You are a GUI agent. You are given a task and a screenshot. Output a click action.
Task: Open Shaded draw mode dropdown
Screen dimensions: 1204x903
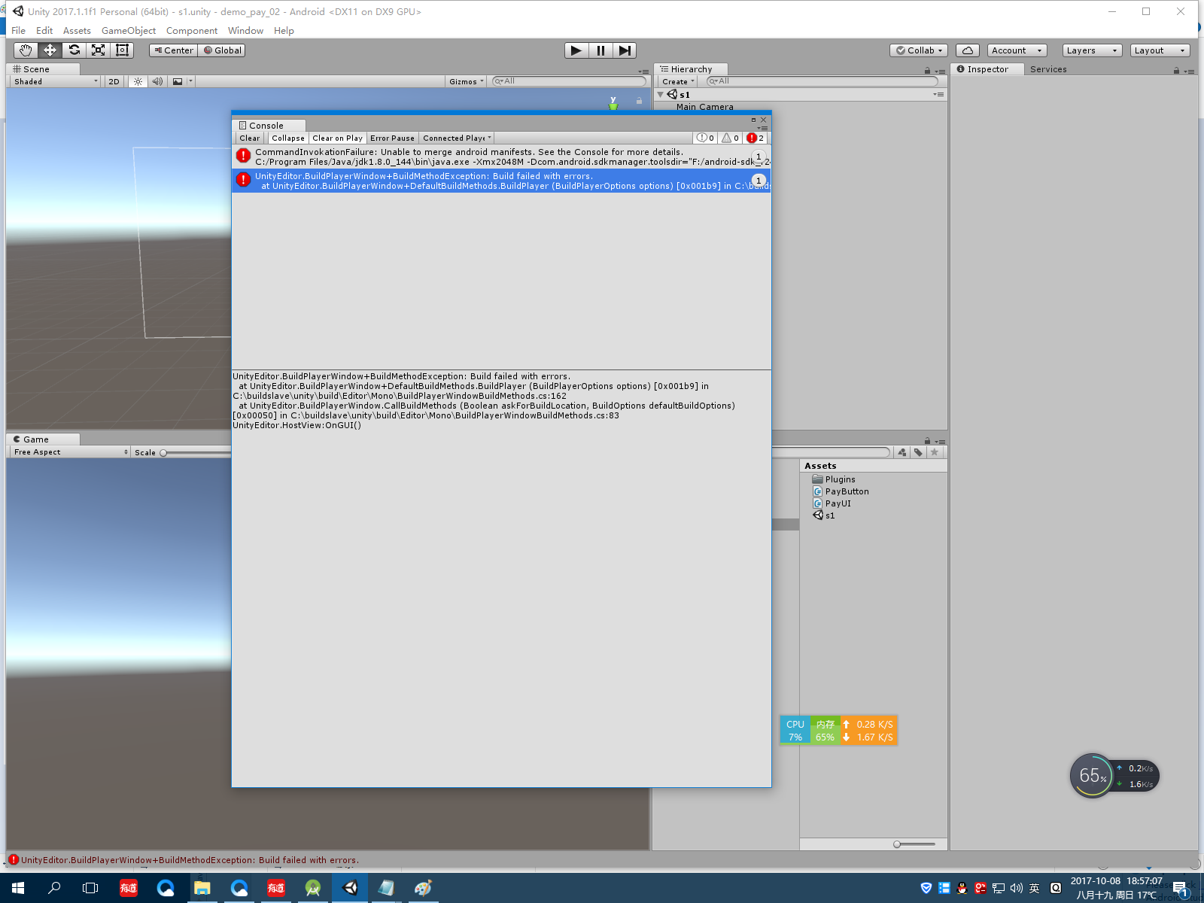[56, 81]
